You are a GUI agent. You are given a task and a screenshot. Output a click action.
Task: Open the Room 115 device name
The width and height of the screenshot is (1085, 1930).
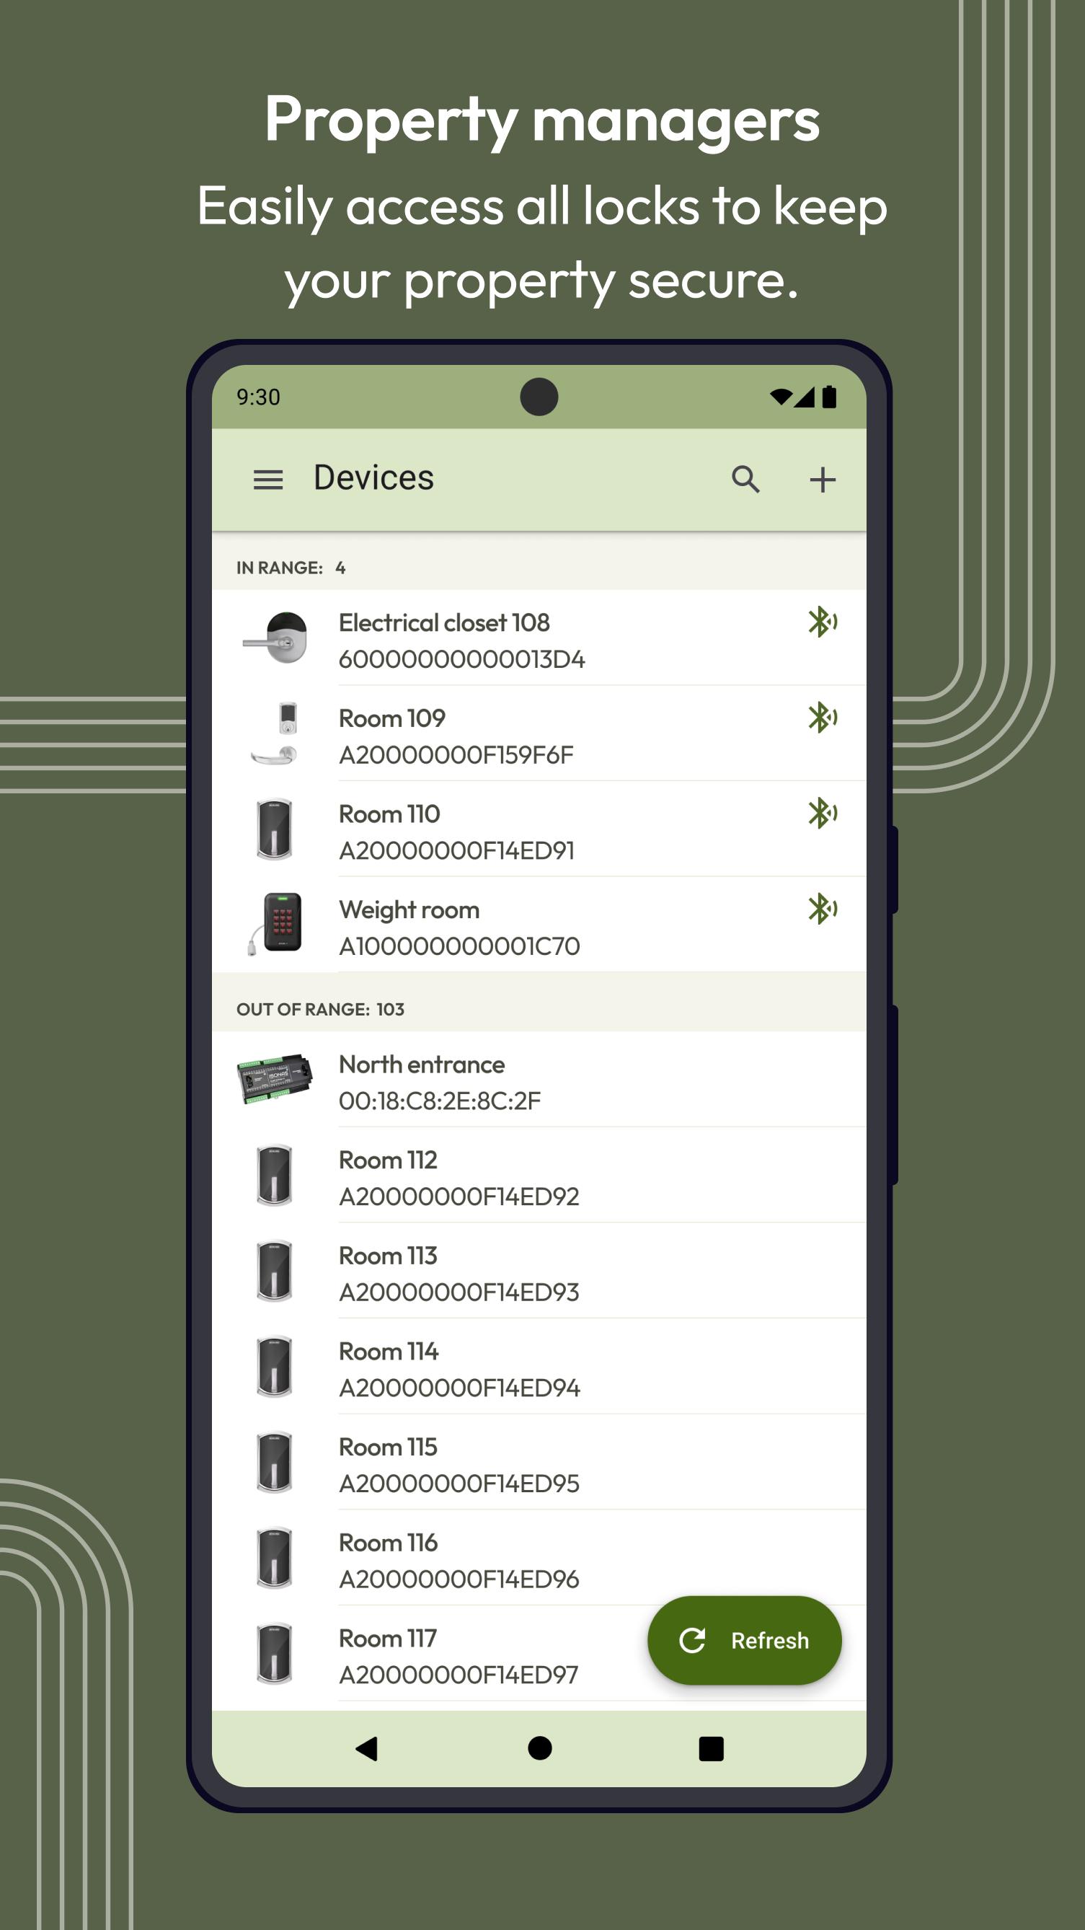(388, 1447)
